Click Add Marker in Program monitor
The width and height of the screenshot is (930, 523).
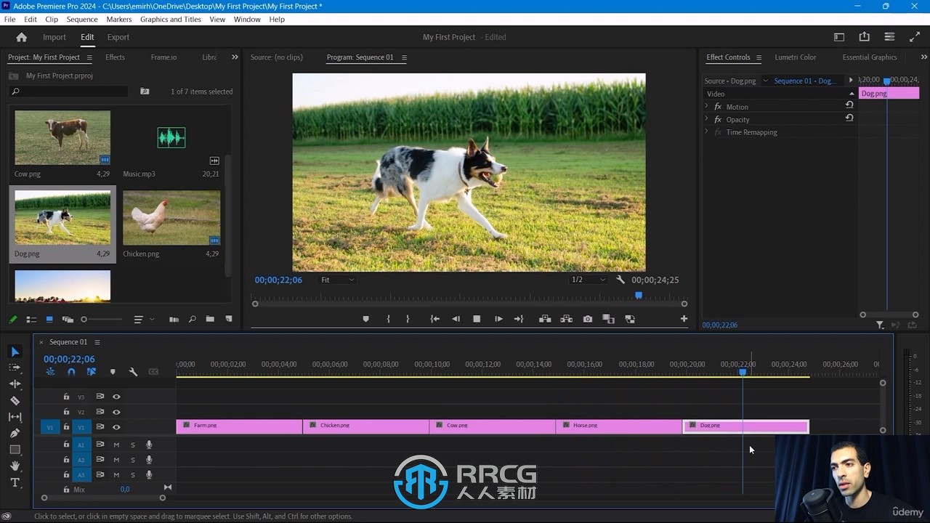365,319
